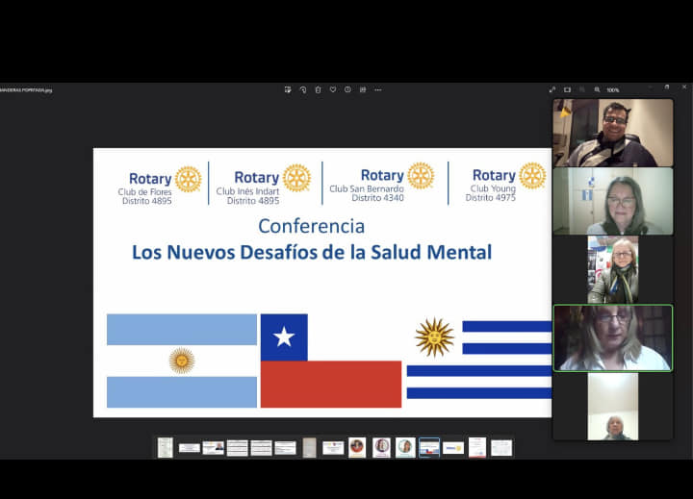Open the last thumbnail in the filmstrip
693x499 pixels.
(x=501, y=448)
